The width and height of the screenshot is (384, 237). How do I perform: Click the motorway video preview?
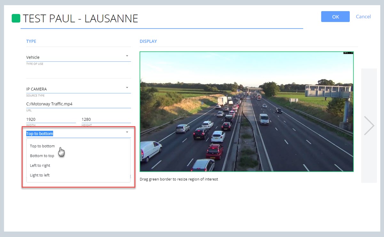(x=247, y=112)
